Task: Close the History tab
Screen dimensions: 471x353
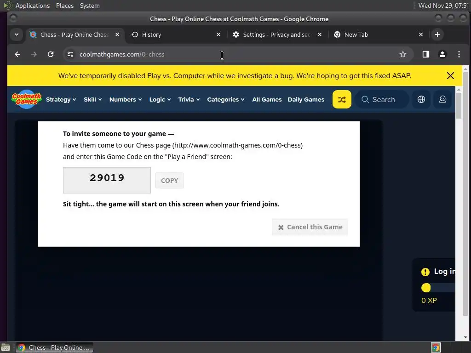Action: point(218,34)
